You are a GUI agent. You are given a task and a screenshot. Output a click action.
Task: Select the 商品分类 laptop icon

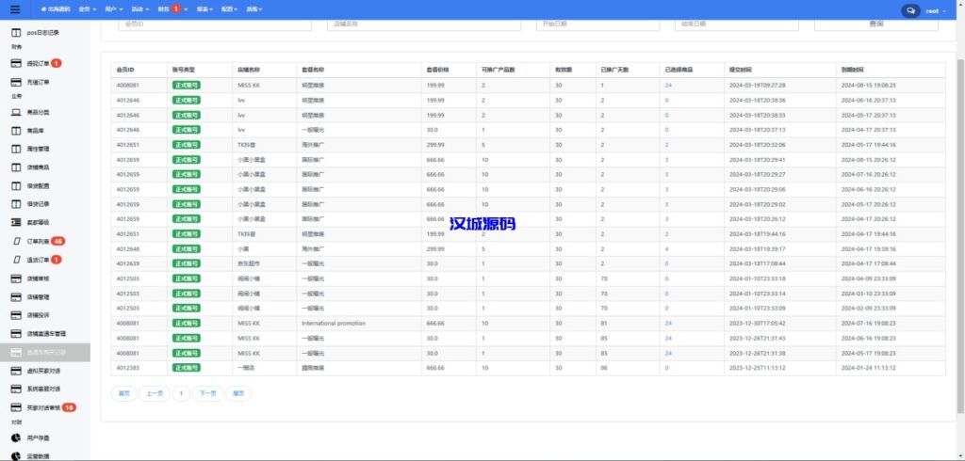pyautogui.click(x=16, y=112)
